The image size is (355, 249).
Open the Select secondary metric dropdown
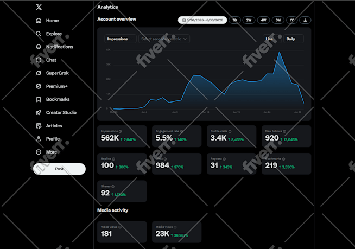click(x=164, y=39)
